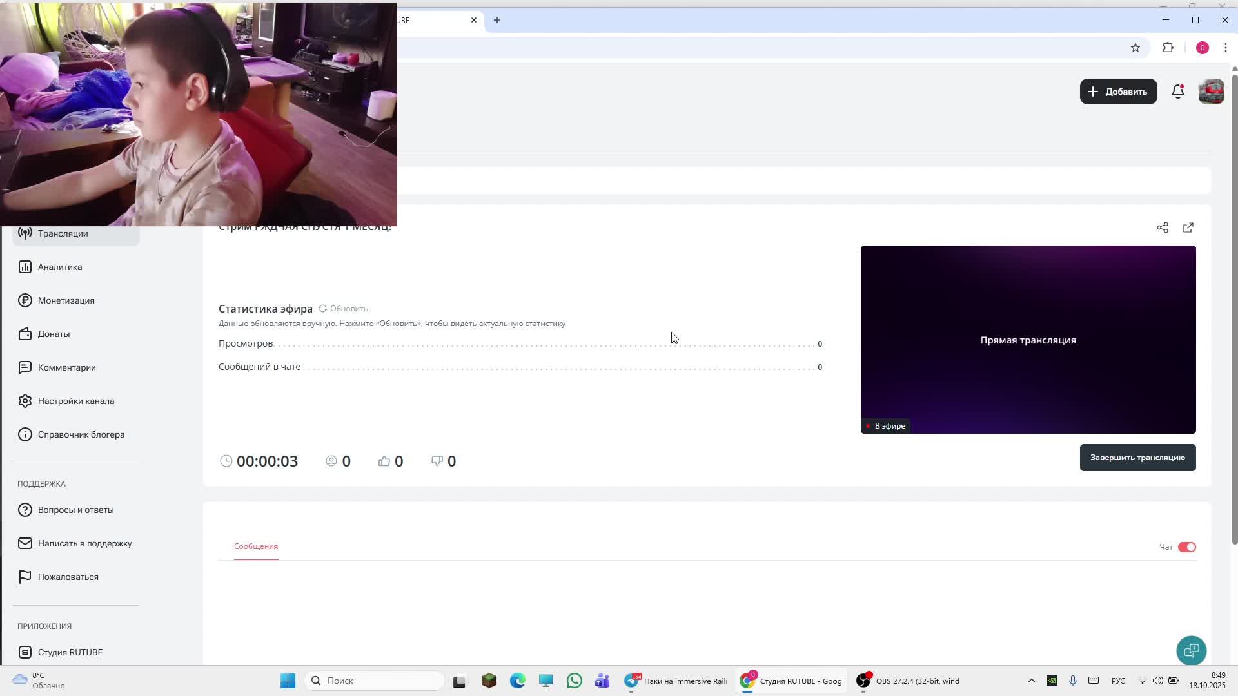Select the Сообщения tab
1238x696 pixels.
[x=256, y=546]
